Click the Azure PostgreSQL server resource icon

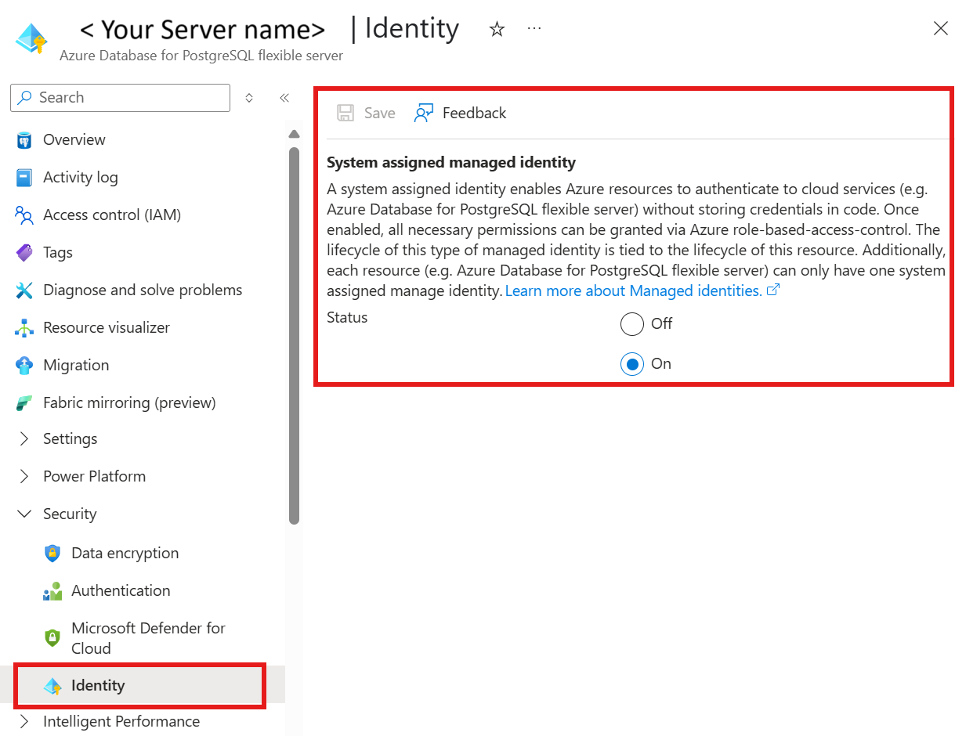tap(32, 38)
